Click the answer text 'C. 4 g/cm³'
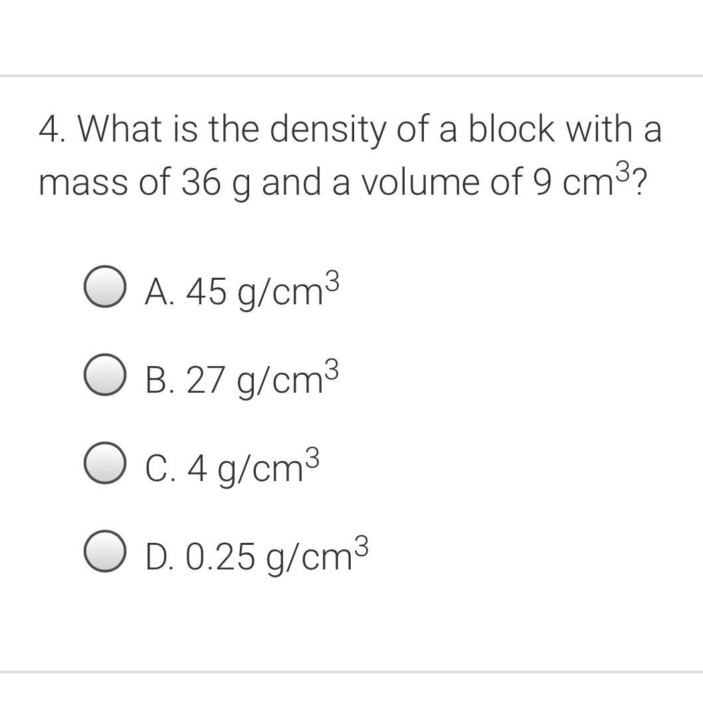 click(x=233, y=467)
